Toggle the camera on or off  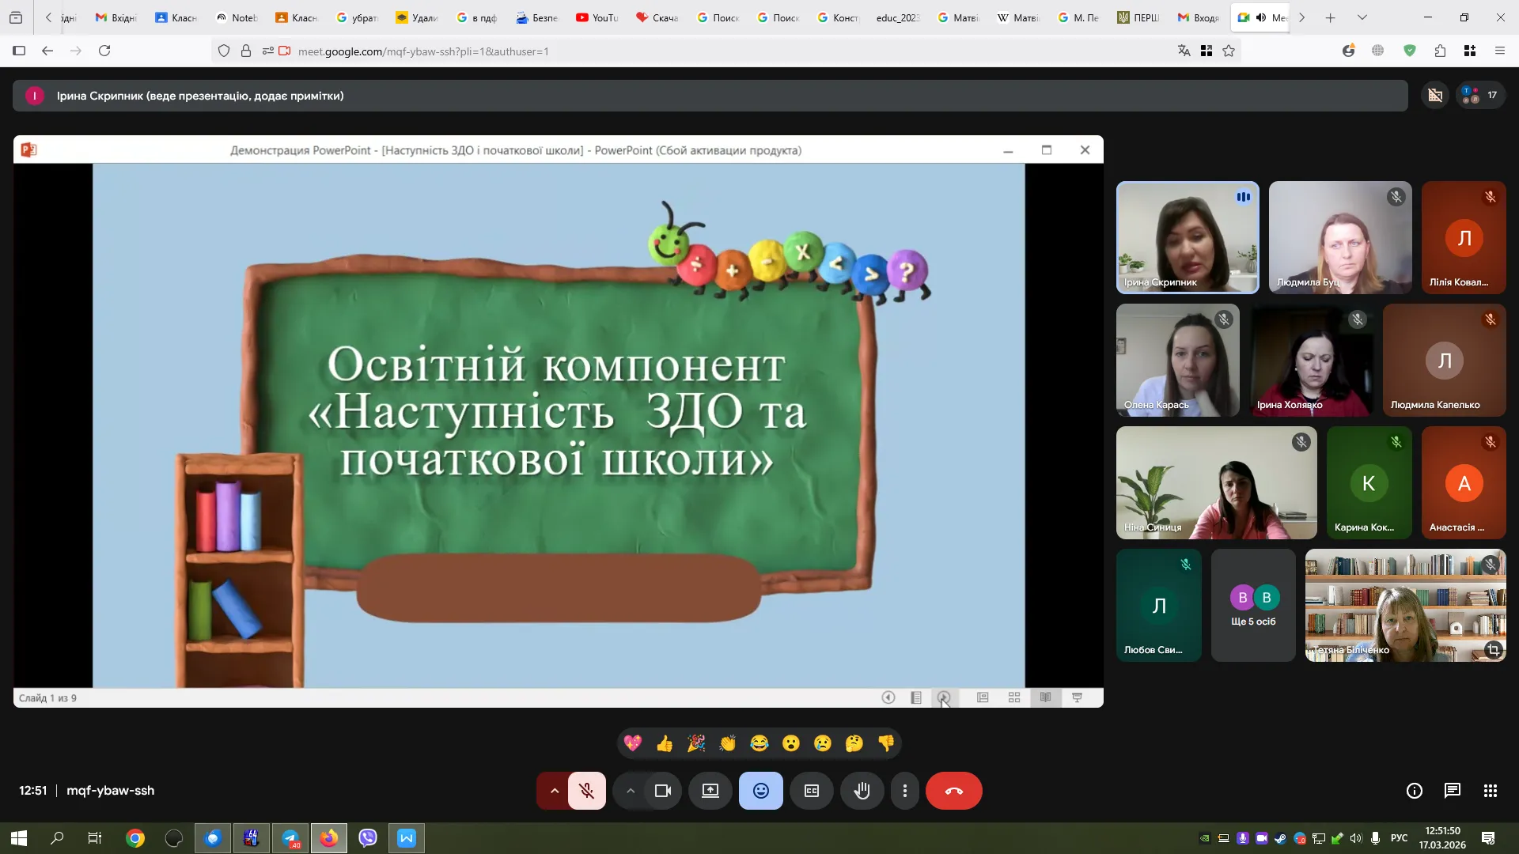click(x=662, y=791)
